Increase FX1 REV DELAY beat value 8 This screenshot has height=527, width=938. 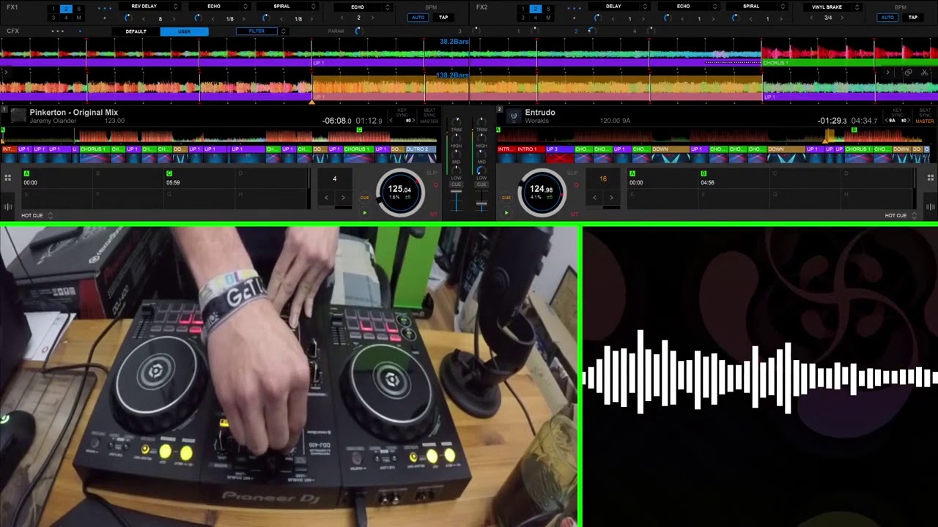pos(175,18)
